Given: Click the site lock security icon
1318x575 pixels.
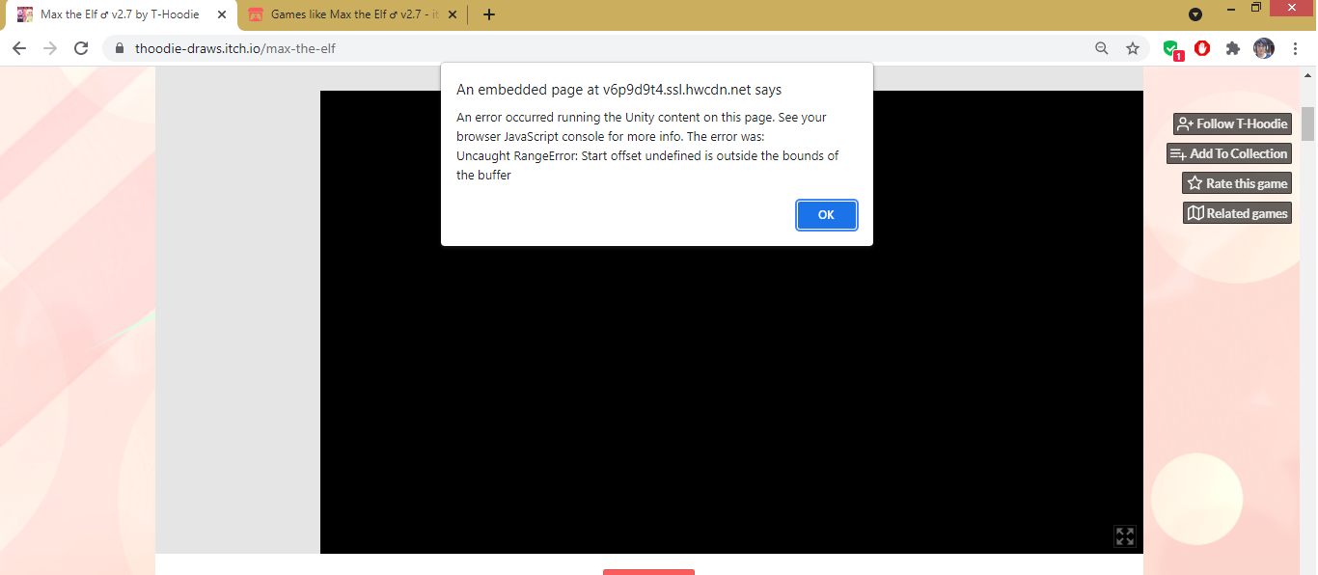Looking at the screenshot, I should pyautogui.click(x=121, y=48).
